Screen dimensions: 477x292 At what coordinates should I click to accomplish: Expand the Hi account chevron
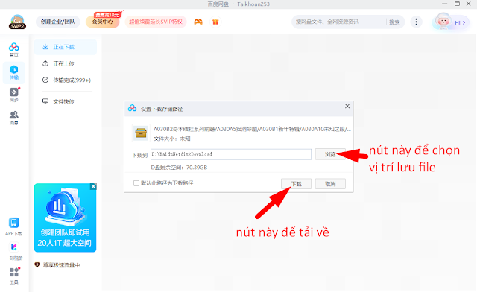point(464,22)
